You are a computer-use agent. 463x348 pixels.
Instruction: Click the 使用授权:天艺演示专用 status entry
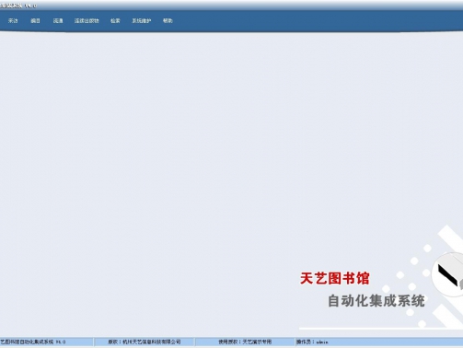[x=245, y=342]
